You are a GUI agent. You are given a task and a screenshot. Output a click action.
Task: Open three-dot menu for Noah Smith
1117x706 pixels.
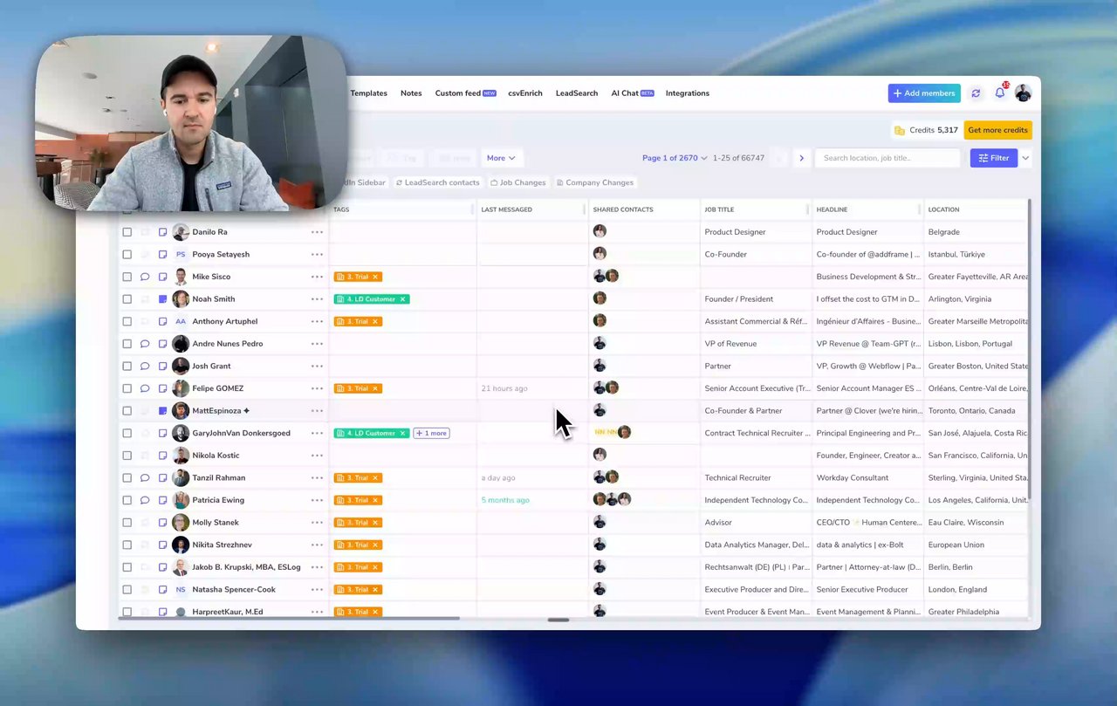pos(317,299)
